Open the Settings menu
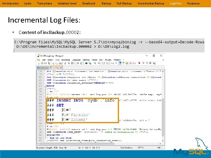Screen dimensions: 211x158 coord(86,60)
